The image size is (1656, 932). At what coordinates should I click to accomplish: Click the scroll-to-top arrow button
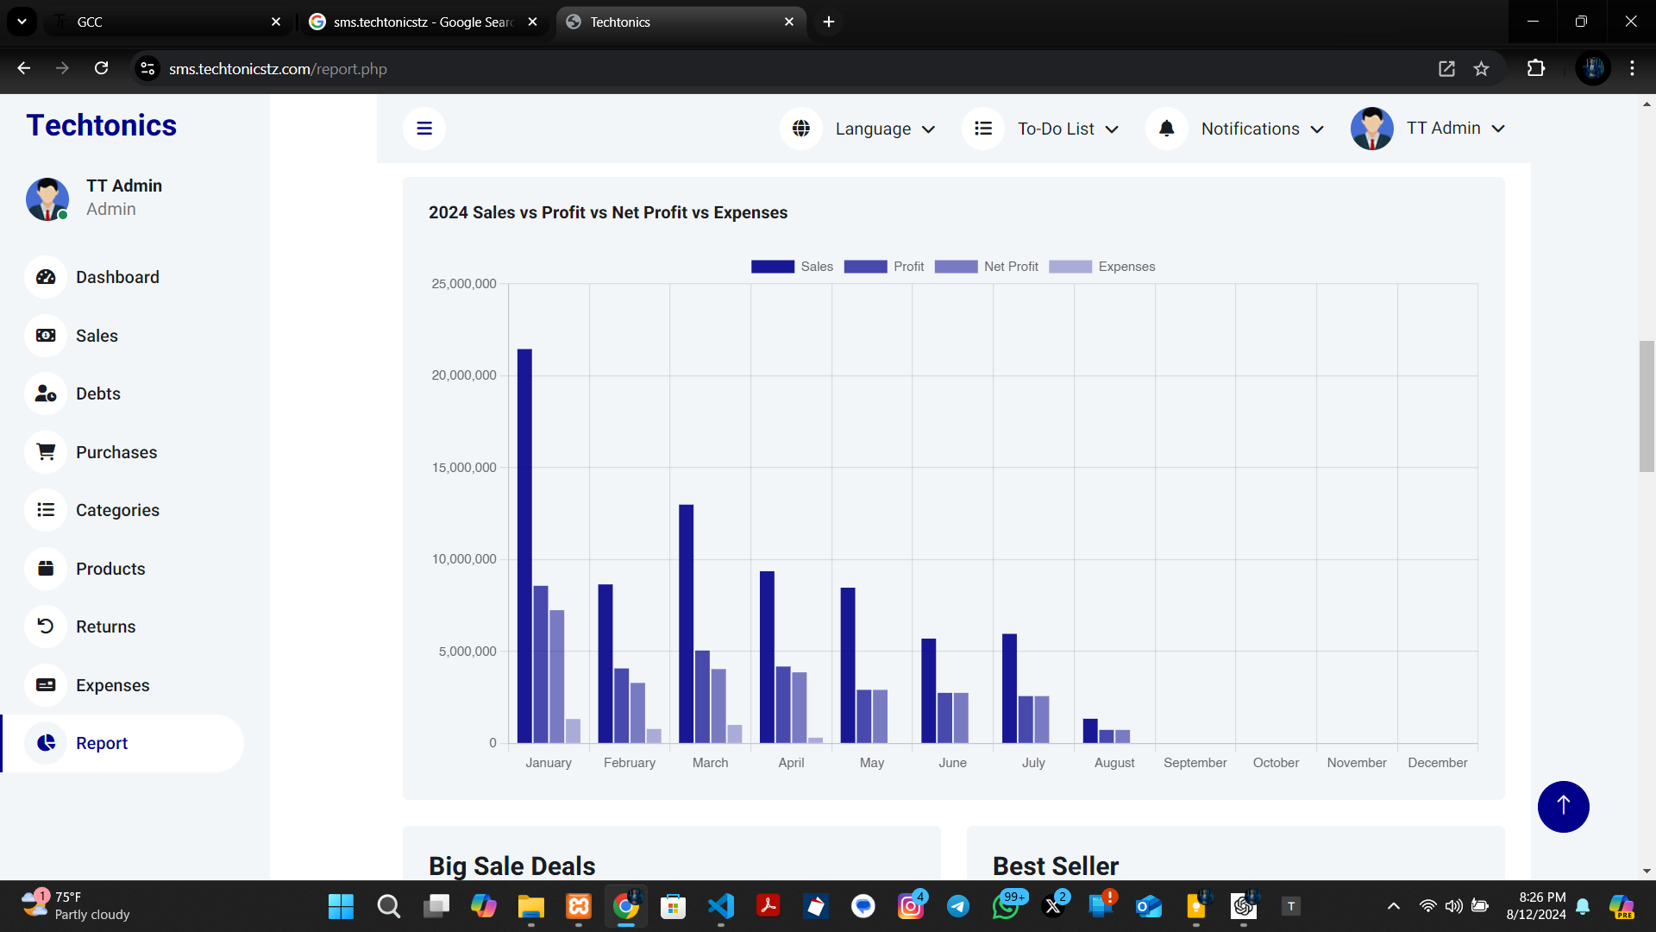pos(1563,806)
